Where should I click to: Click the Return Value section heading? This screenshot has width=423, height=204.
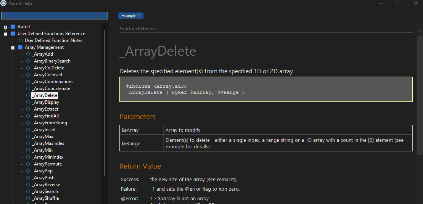pos(140,166)
